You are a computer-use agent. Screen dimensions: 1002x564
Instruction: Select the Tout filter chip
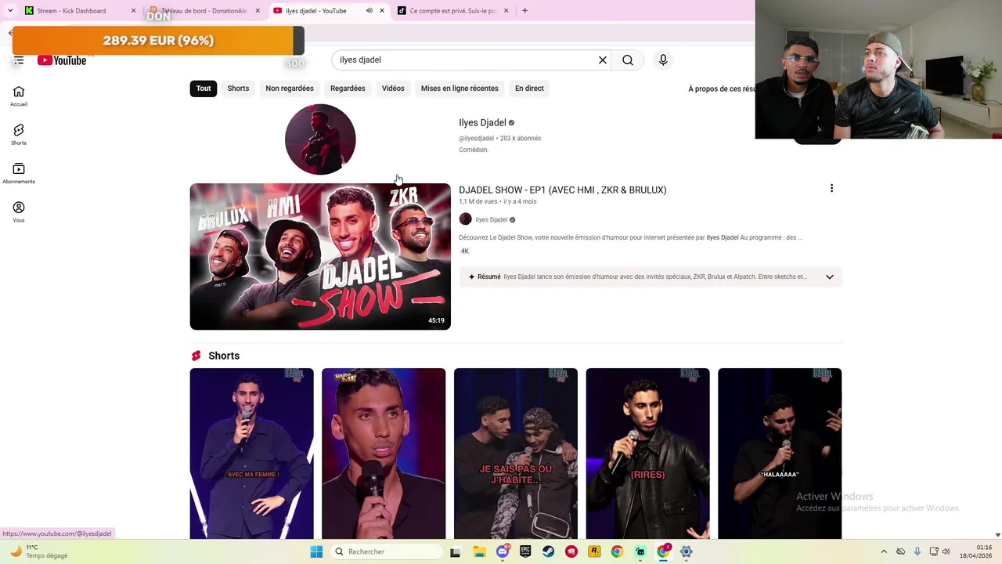tap(204, 89)
